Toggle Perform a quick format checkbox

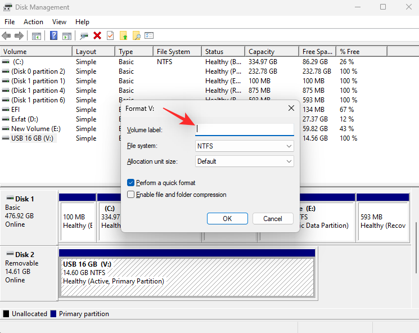pos(130,183)
